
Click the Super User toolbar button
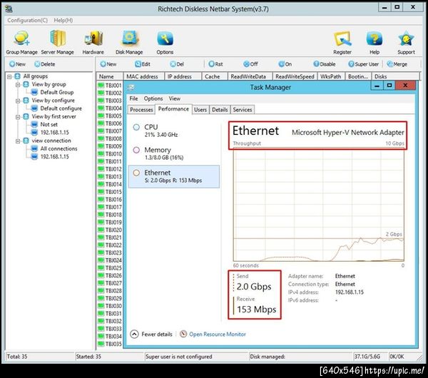click(364, 64)
